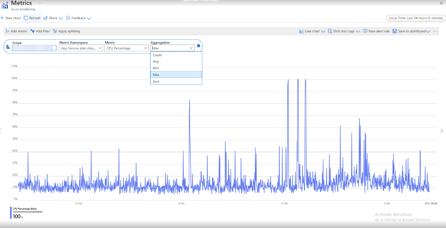The image size is (446, 228).
Task: Change the Local Time range selector
Action: pyautogui.click(x=416, y=18)
